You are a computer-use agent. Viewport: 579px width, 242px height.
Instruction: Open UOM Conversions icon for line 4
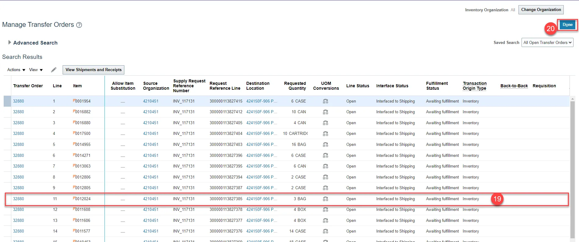click(325, 134)
